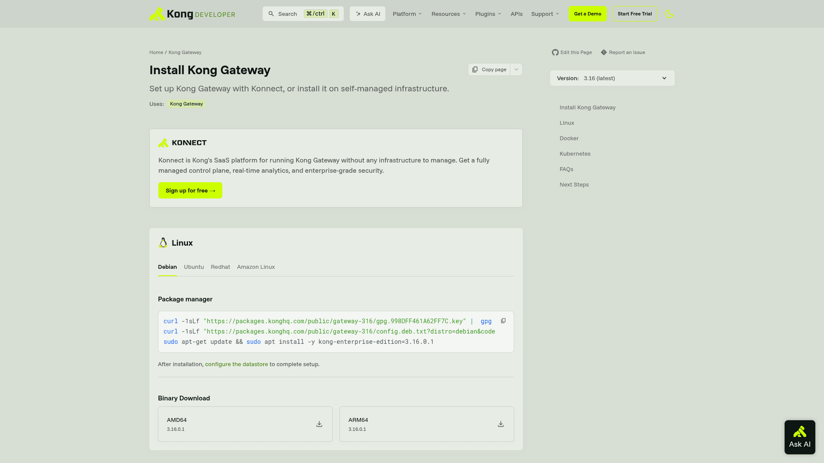Viewport: 824px width, 463px height.
Task: Jump to Install Kong Gateway outline entry
Action: tap(588, 107)
